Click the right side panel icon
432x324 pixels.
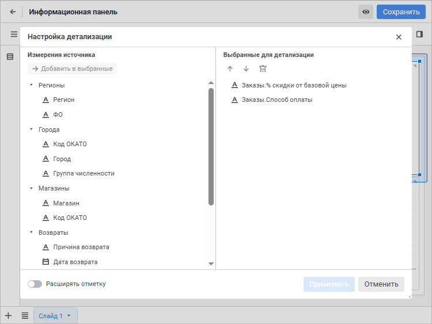click(419, 34)
